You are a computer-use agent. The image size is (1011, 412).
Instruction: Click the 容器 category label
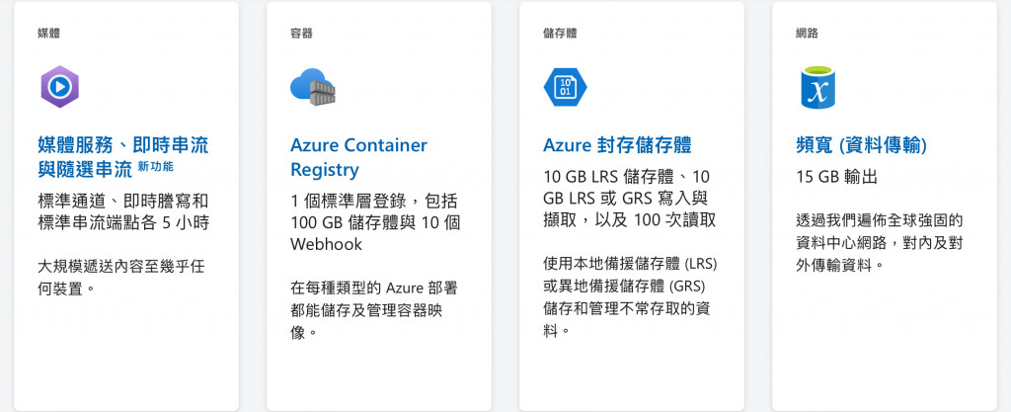(x=302, y=34)
